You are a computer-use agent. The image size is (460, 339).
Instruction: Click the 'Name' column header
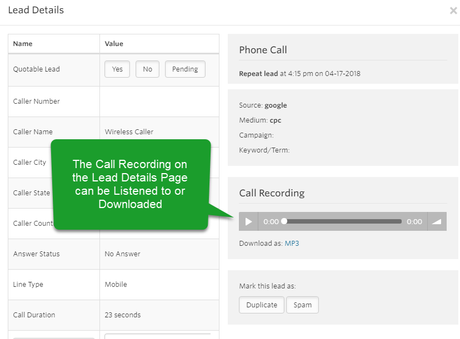tap(23, 44)
